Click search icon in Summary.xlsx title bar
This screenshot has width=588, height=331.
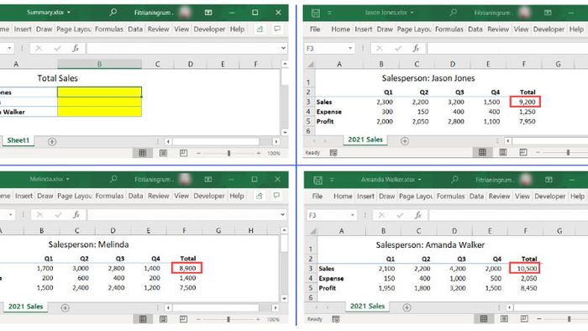[113, 13]
